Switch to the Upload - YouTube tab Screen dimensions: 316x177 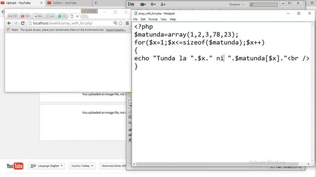pos(21,3)
